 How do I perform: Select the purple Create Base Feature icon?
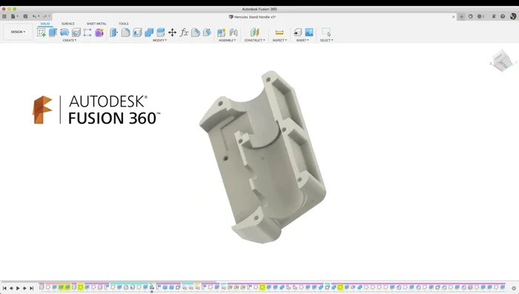tap(99, 33)
